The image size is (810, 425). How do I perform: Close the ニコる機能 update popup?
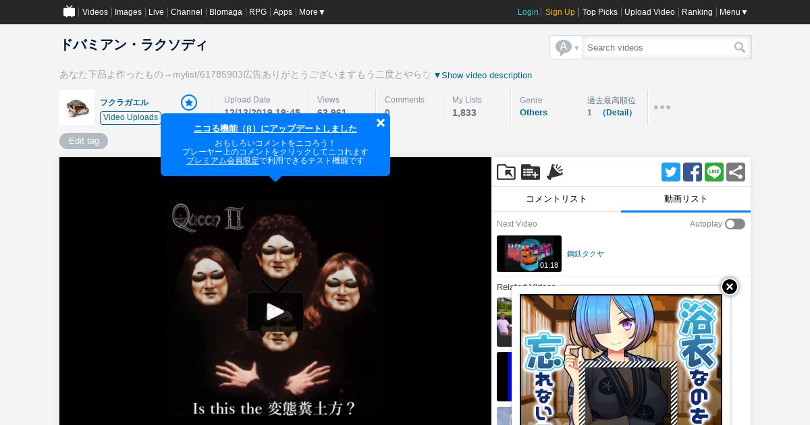381,123
